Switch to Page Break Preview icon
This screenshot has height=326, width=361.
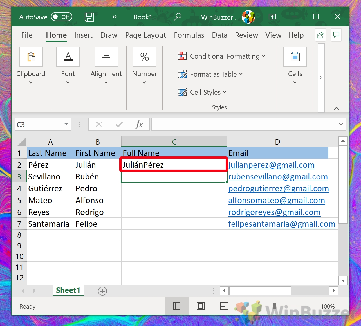pos(224,306)
